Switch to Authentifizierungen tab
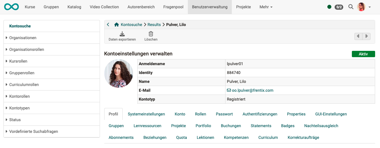380x148 pixels. coord(260,114)
